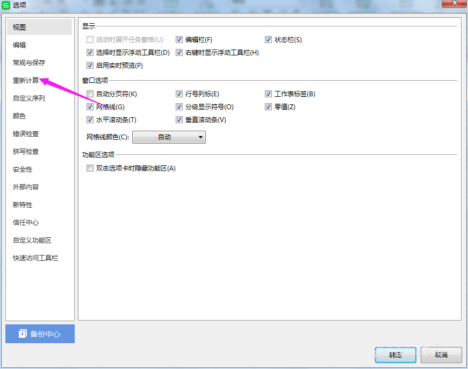Go to 自定义功能区 category
468x369 pixels.
coord(32,240)
